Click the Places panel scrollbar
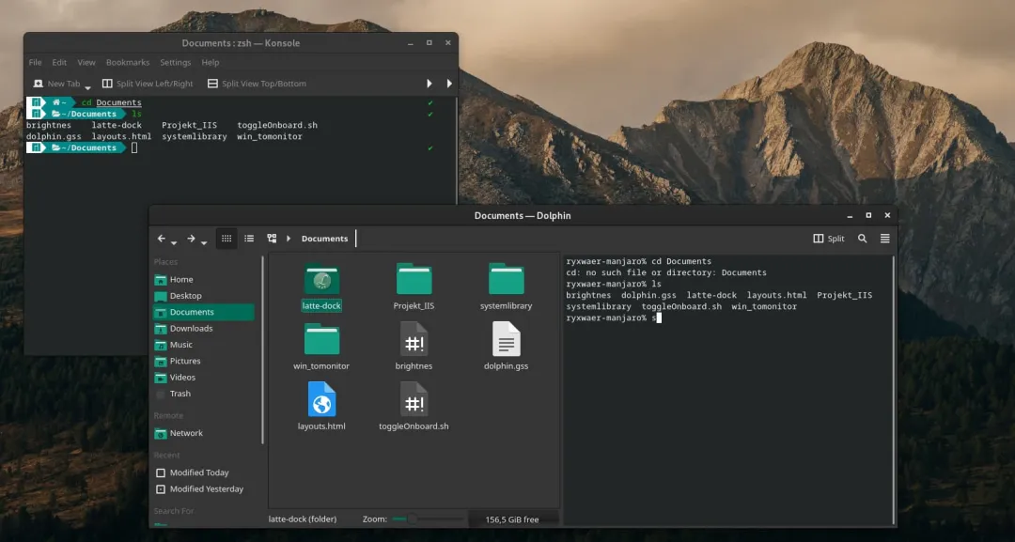1015x542 pixels. point(262,350)
